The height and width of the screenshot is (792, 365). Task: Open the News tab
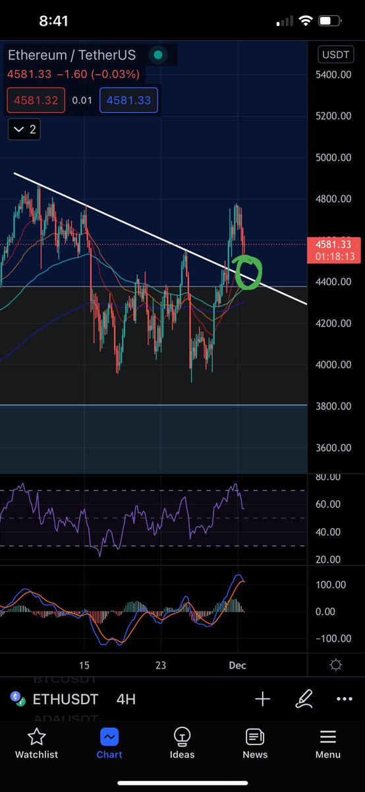pyautogui.click(x=255, y=743)
